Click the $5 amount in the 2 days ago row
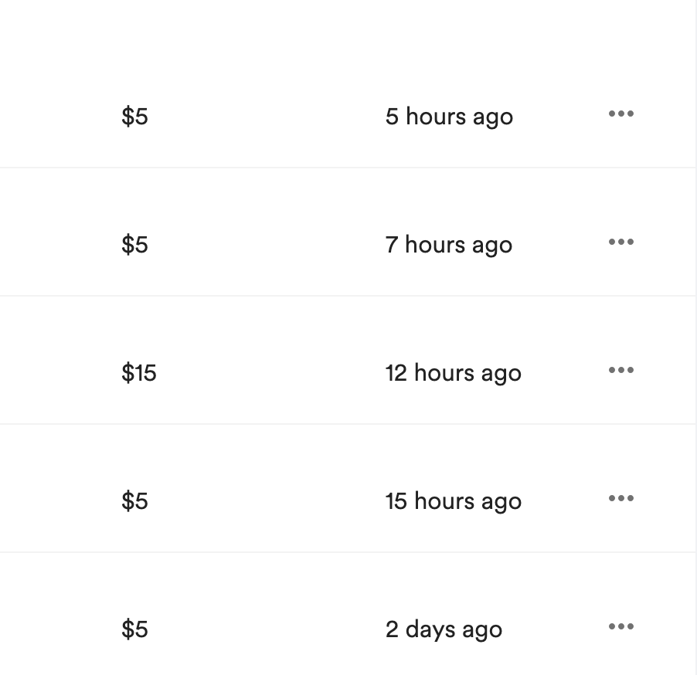Screen dimensions: 697x675 (134, 629)
